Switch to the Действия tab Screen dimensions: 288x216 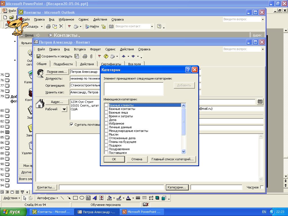coord(87,64)
